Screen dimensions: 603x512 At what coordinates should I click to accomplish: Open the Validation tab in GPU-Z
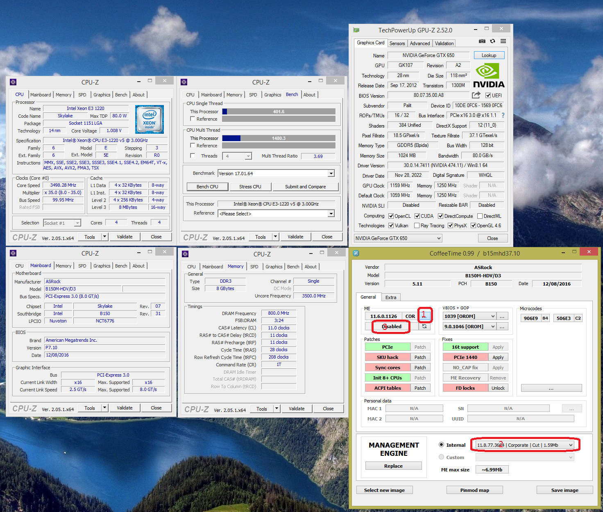(x=444, y=43)
